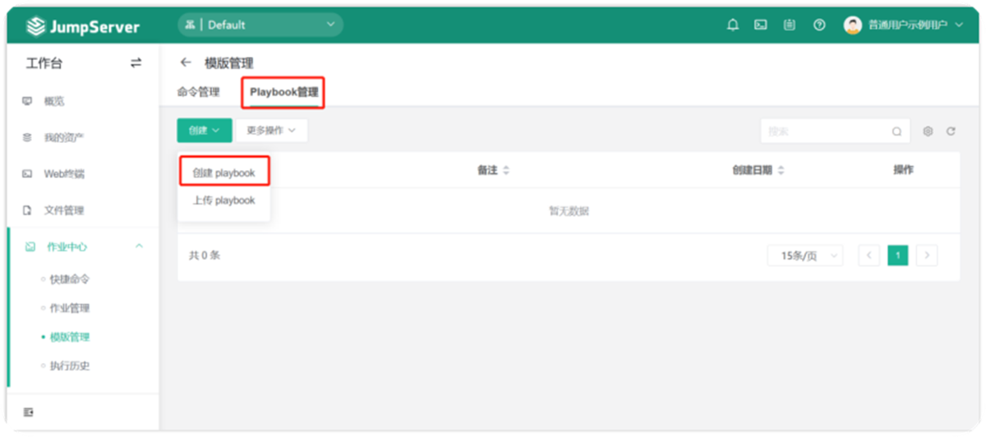986x437 pixels.
Task: Click the 模版管理 page title
Action: pyautogui.click(x=229, y=63)
